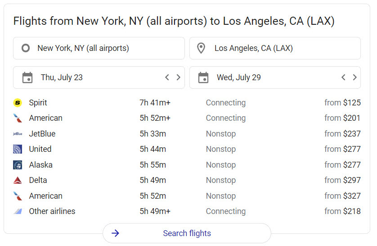Click the Delta airline triangle logo
The image size is (377, 246).
(x=18, y=180)
